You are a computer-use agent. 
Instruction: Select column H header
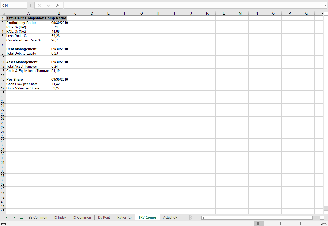158,14
